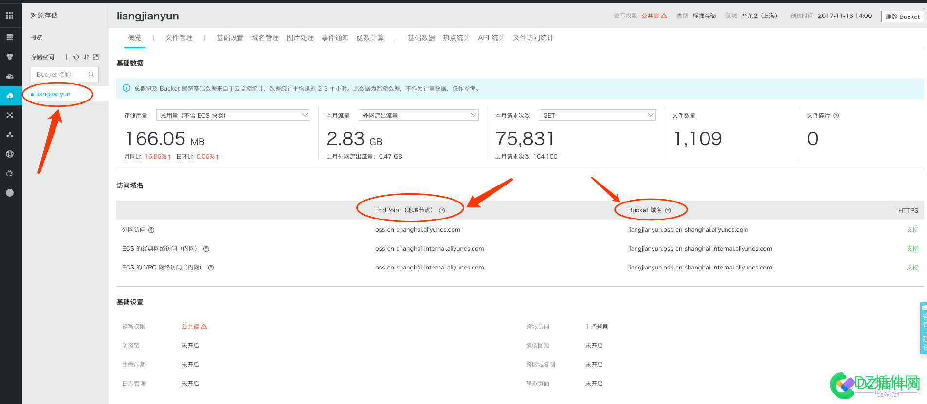The height and width of the screenshot is (404, 927).
Task: Click the 镜像回源 未开启 status
Action: (x=594, y=346)
